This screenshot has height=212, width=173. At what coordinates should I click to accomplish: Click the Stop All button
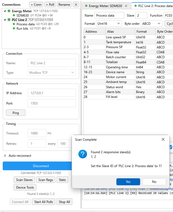pyautogui.click(x=64, y=202)
